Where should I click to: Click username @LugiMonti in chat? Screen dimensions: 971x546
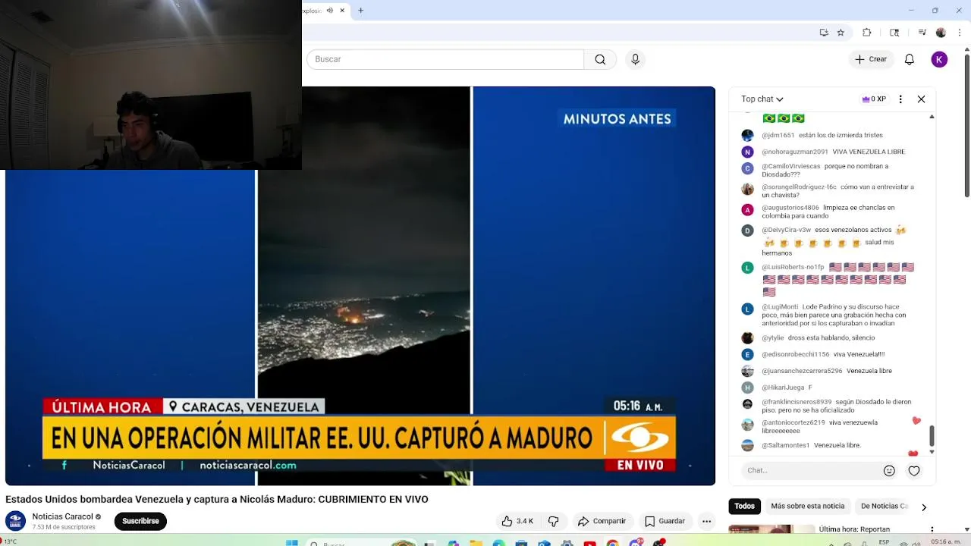(779, 306)
